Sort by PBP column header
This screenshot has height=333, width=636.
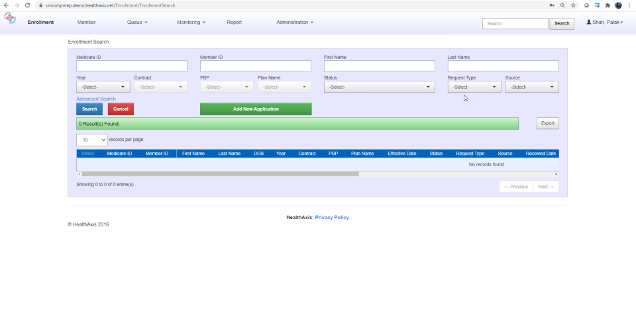333,154
